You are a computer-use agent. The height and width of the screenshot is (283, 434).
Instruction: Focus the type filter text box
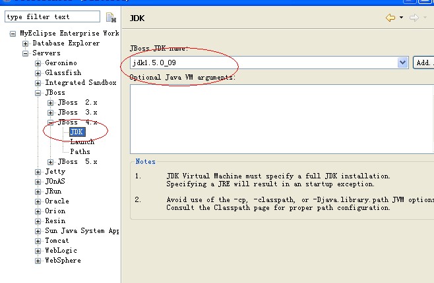tap(52, 16)
